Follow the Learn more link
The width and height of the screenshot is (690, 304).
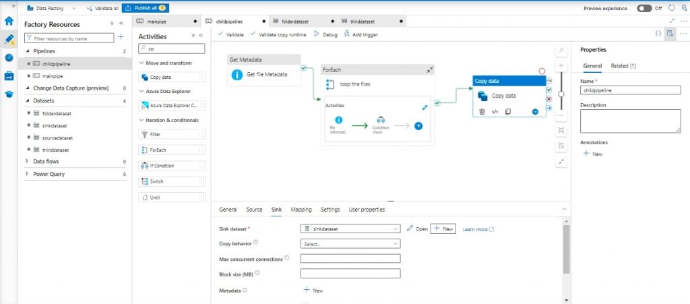478,229
